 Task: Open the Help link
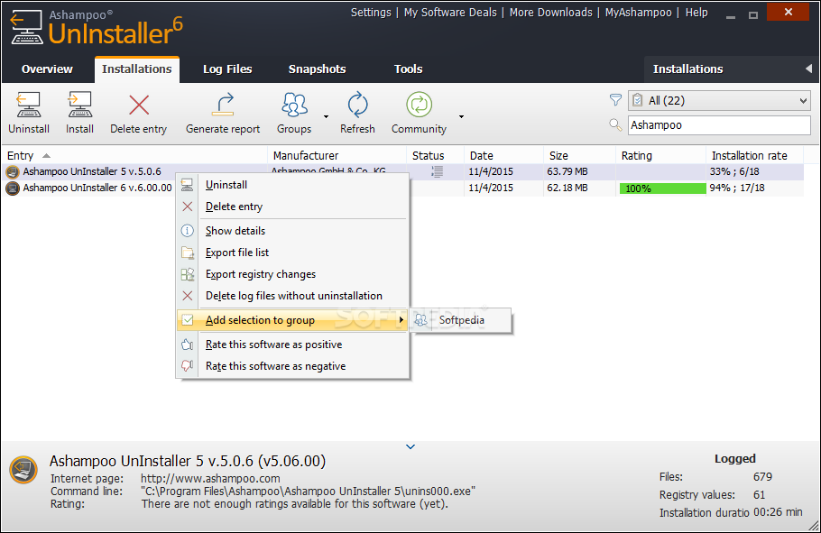(696, 13)
